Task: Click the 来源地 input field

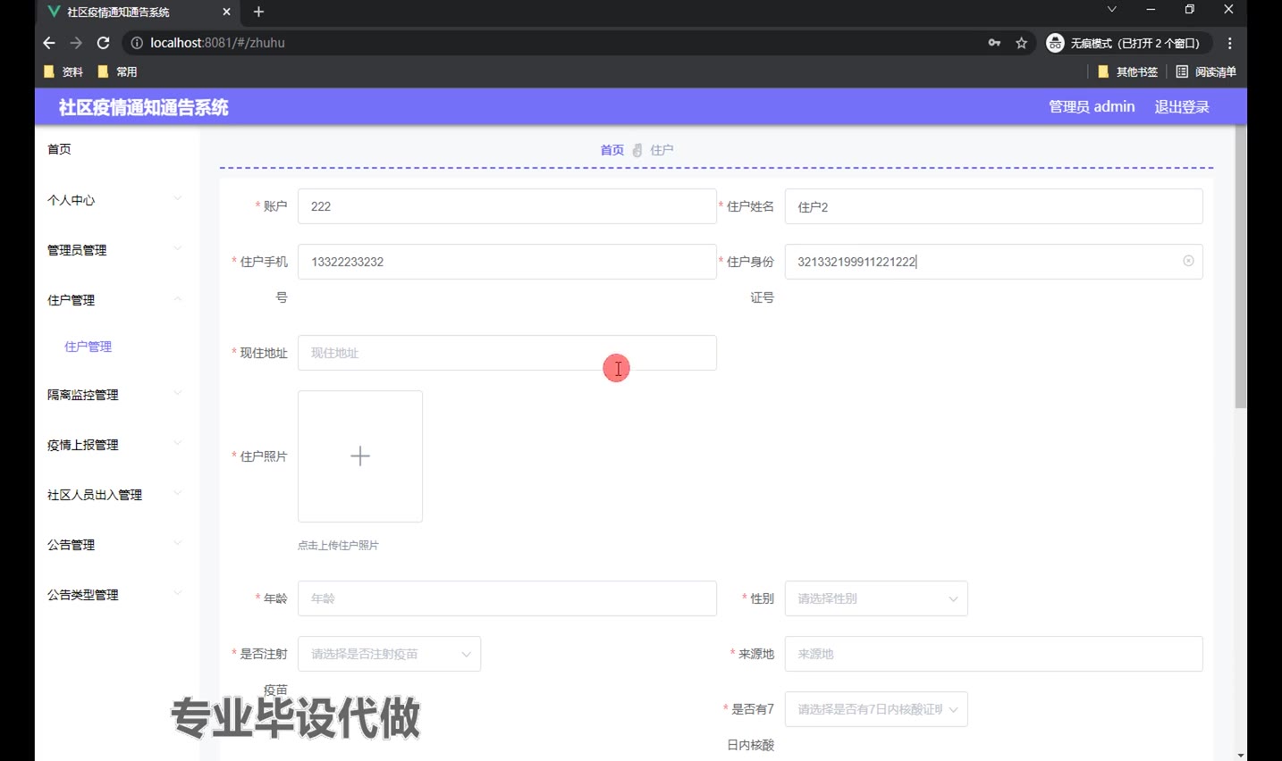Action: coord(993,654)
